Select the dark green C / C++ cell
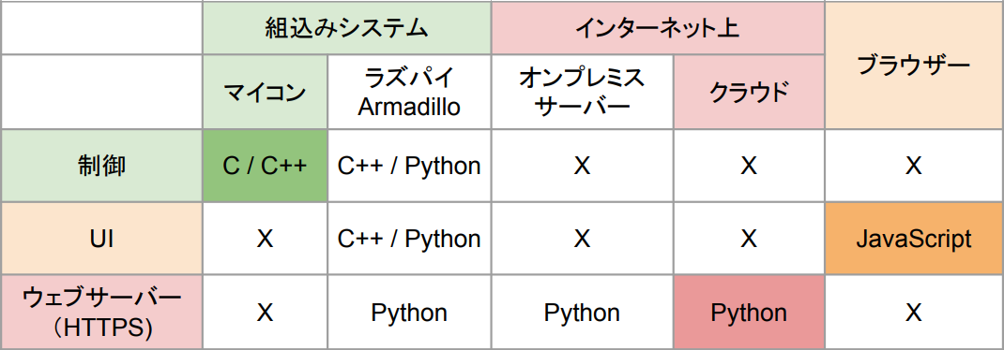 pyautogui.click(x=265, y=166)
